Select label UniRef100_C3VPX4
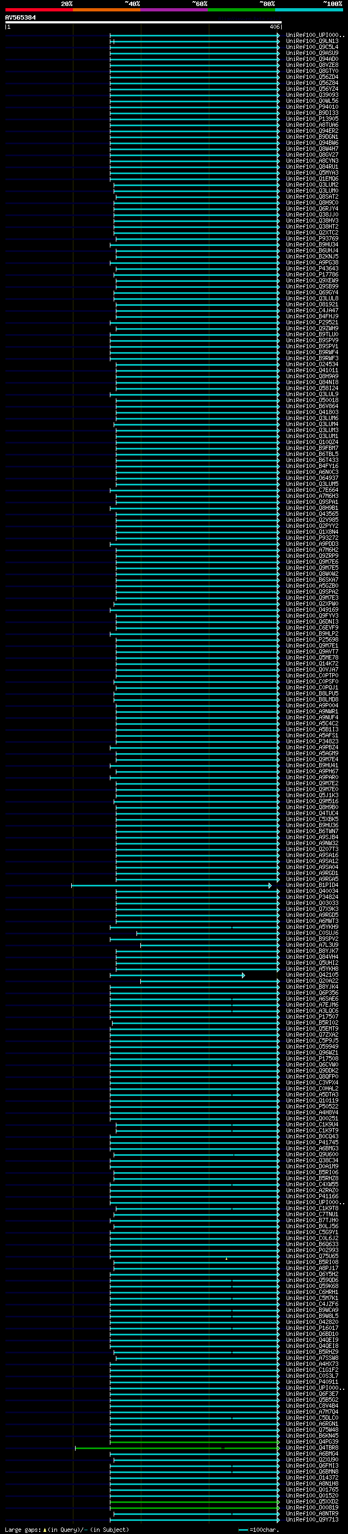348x1534 pixels. [x=312, y=1082]
